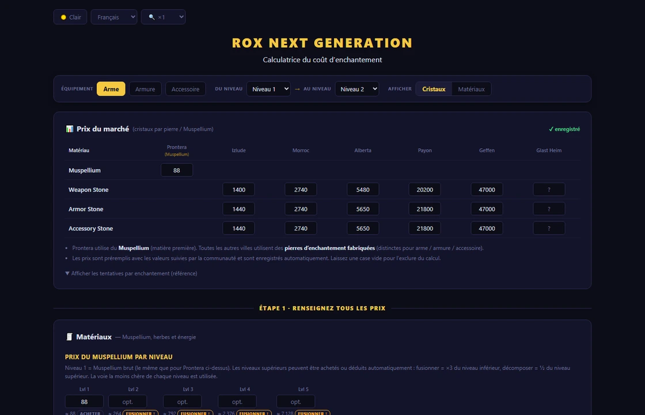Switch display to Cristaux
Viewport: 645px width, 415px height.
tap(434, 89)
